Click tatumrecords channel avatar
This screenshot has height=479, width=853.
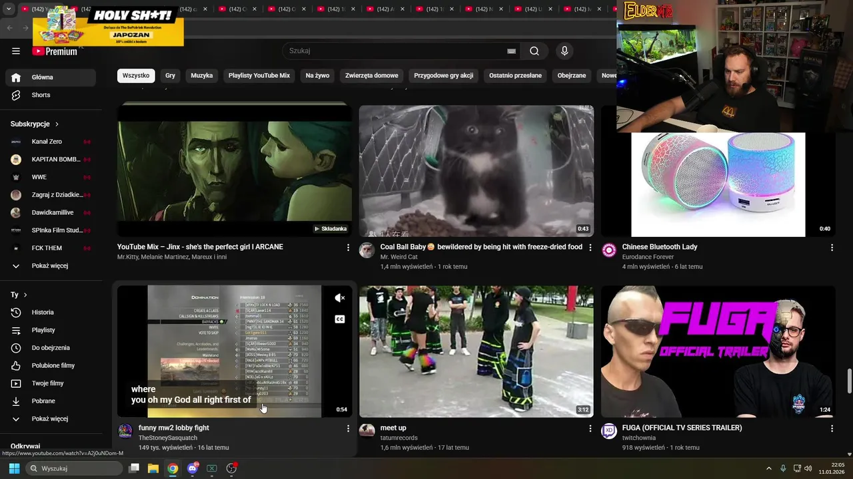click(367, 431)
